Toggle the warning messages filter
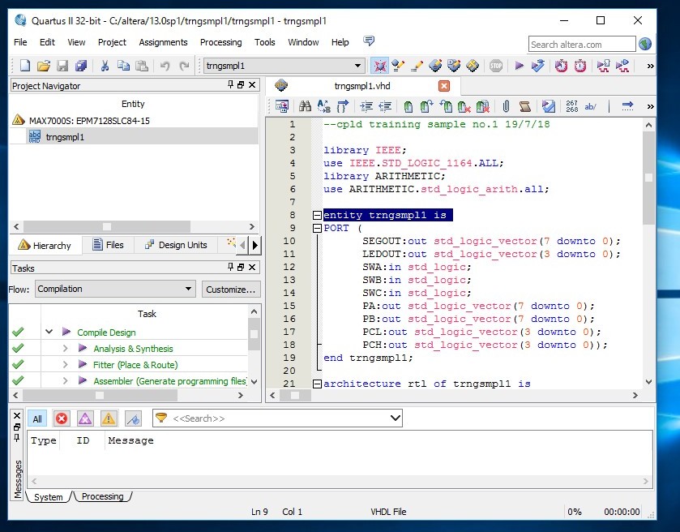Image resolution: width=680 pixels, height=532 pixels. (x=109, y=418)
